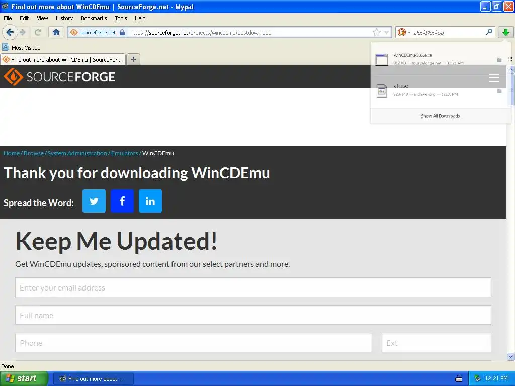Click the SourceForge logo

point(59,77)
